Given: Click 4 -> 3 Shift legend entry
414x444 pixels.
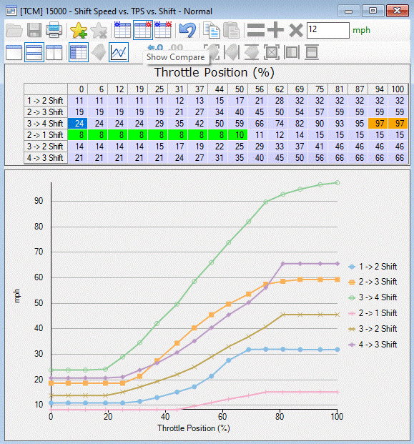Looking at the screenshot, I should 373,345.
